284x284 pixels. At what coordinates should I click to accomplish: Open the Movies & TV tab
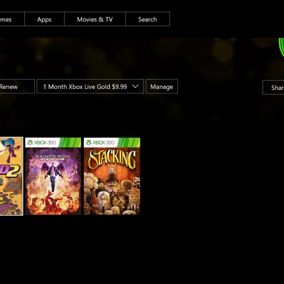point(95,19)
